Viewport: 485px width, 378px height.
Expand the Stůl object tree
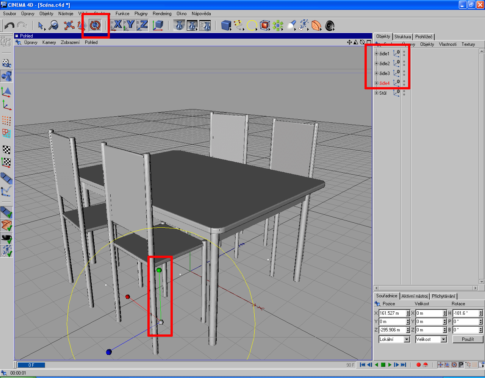376,93
